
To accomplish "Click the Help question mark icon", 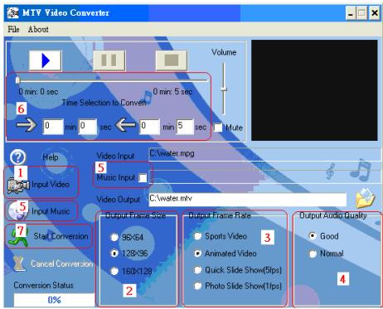I will coord(18,157).
